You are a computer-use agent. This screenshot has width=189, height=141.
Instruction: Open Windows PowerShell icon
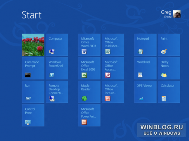coord(52,75)
